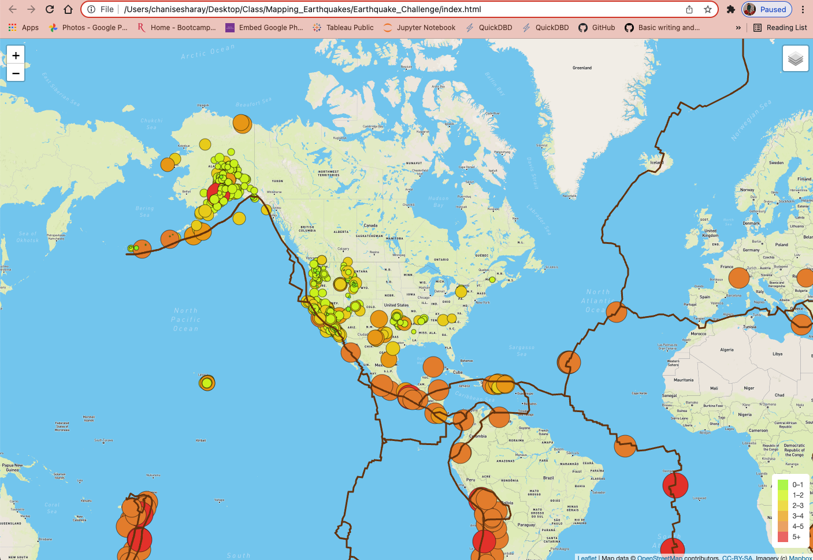Open the browser home page

pos(68,9)
